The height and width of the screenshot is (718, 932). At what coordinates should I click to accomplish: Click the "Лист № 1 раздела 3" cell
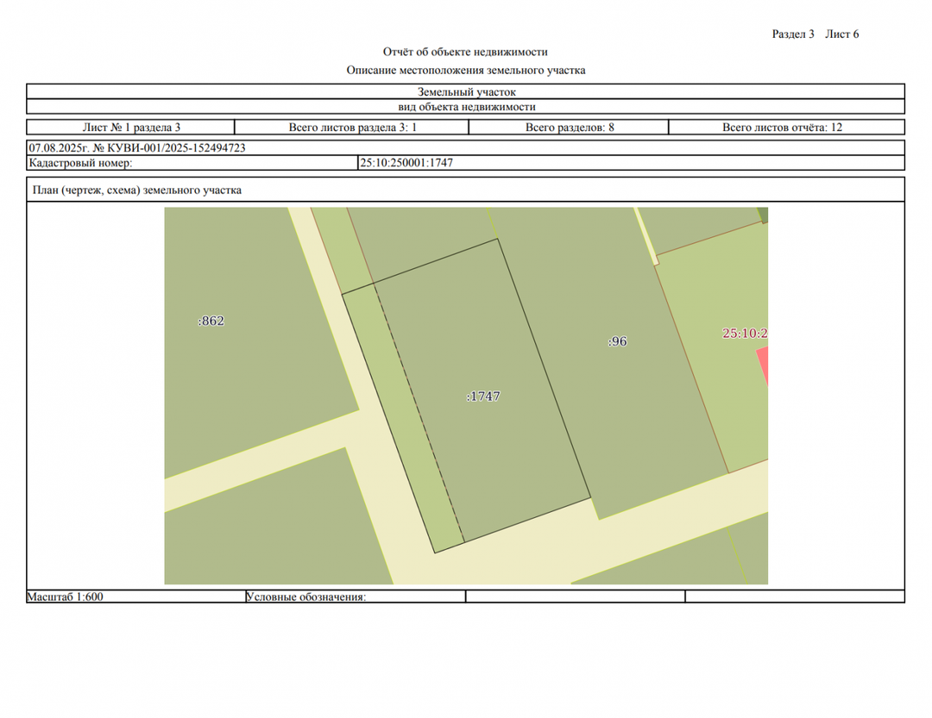pyautogui.click(x=131, y=128)
